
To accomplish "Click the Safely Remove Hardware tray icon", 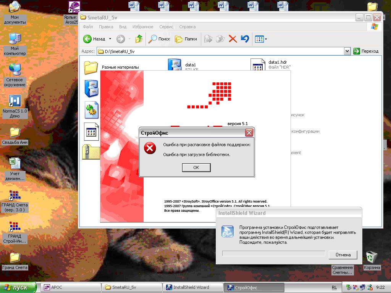I will click(x=349, y=288).
